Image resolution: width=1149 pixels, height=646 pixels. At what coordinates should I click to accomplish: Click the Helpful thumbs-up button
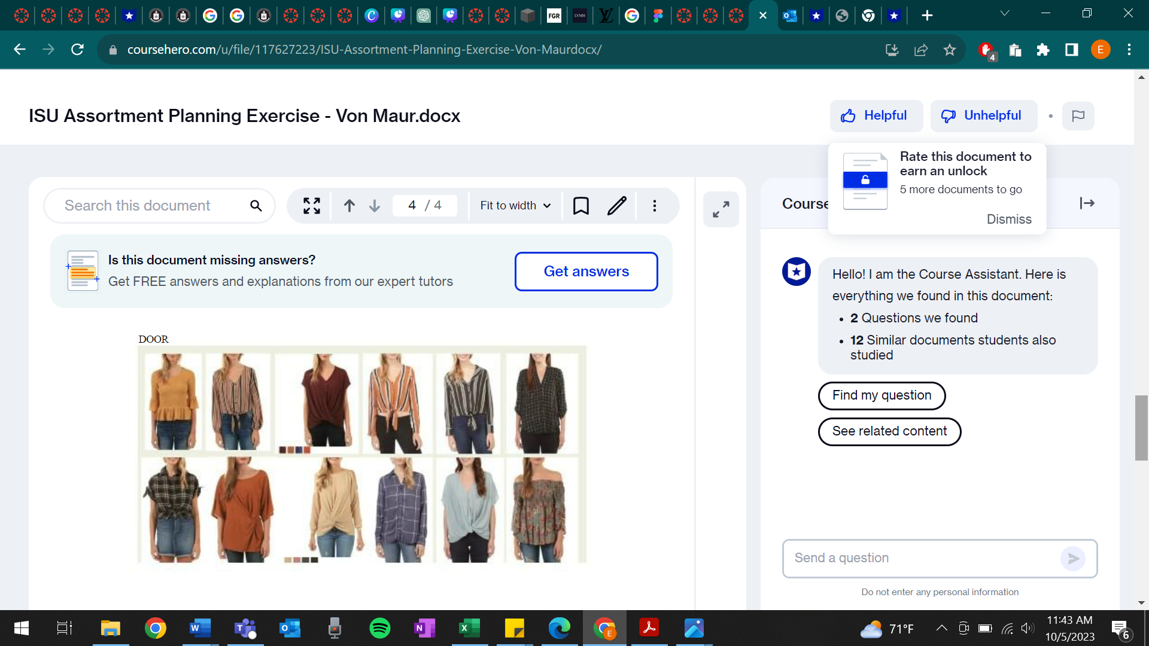click(x=876, y=116)
